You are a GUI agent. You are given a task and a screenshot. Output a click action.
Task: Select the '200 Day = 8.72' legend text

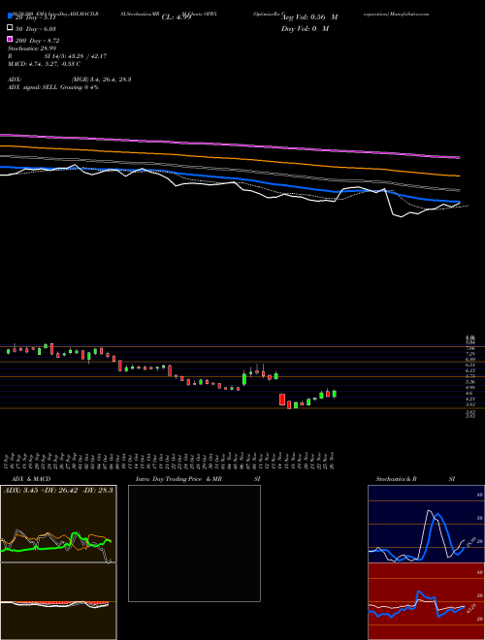click(38, 41)
